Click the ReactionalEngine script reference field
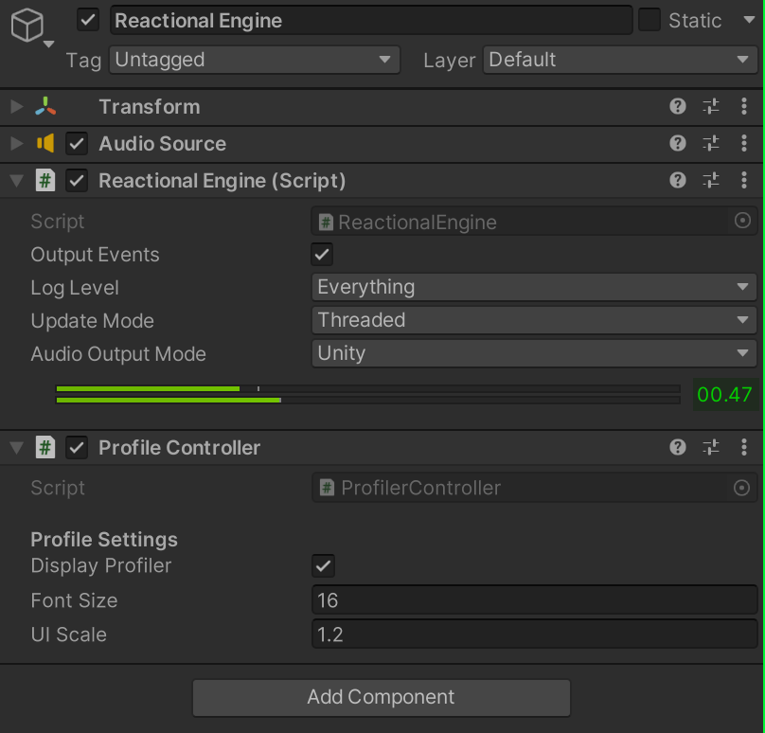 534,222
